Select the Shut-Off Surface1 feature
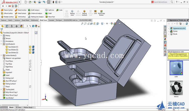The width and height of the screenshot is (189, 111). (10, 81)
